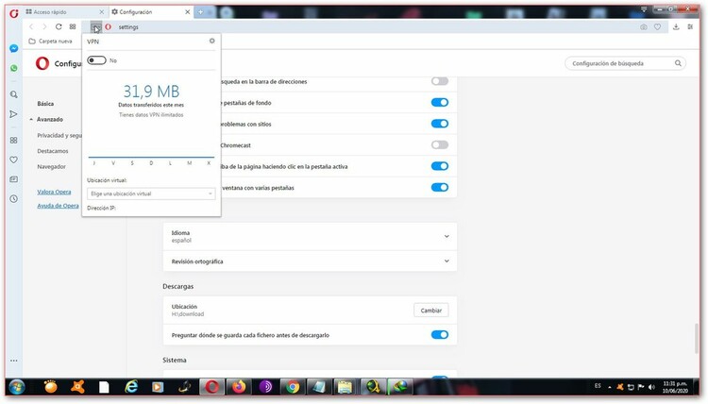Launch Firefox from the taskbar

[x=239, y=387]
